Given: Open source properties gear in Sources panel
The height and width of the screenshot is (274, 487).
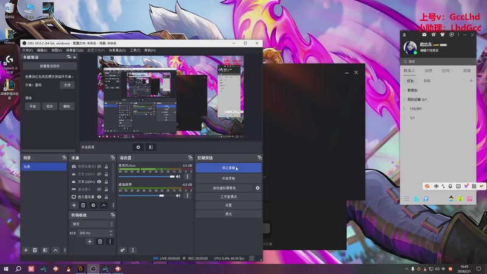Looking at the screenshot, I should pyautogui.click(x=93, y=205).
